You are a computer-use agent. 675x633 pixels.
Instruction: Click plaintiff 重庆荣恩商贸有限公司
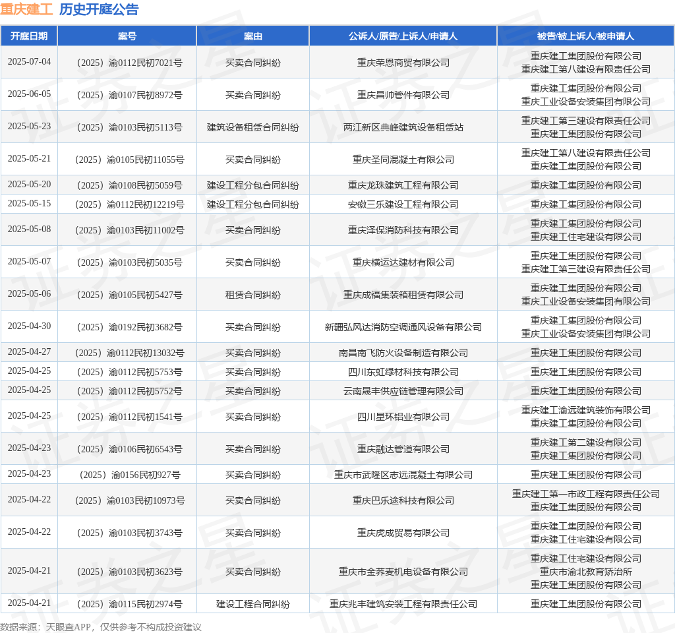coord(403,63)
